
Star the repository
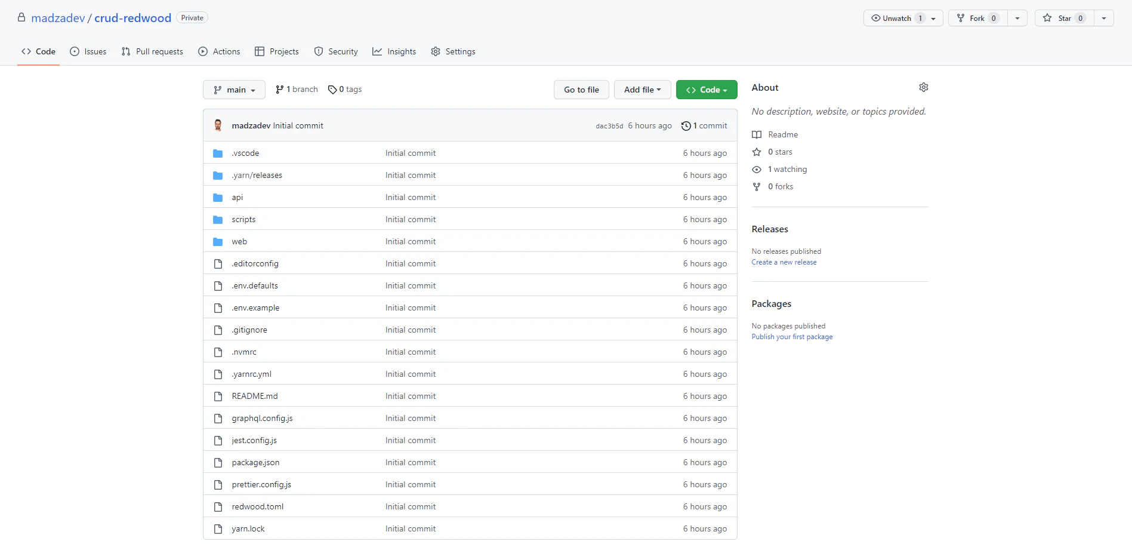pyautogui.click(x=1063, y=18)
